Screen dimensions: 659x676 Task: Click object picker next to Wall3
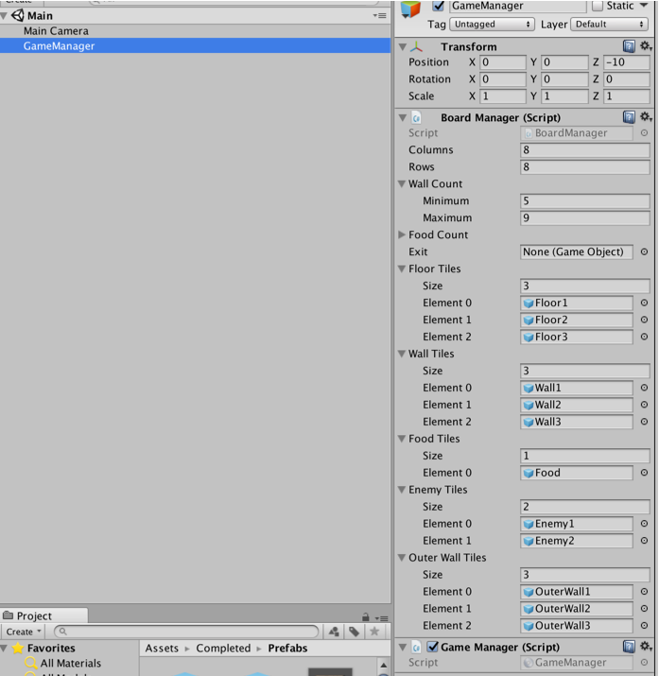[644, 422]
